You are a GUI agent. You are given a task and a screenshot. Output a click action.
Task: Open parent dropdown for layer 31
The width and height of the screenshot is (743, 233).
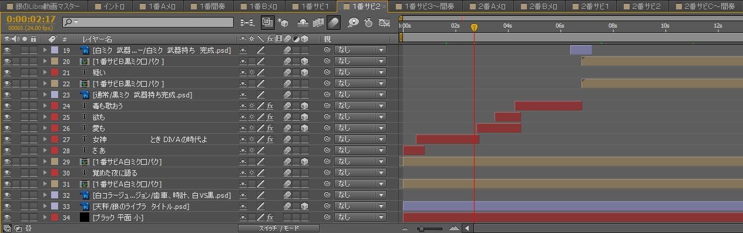pos(360,184)
